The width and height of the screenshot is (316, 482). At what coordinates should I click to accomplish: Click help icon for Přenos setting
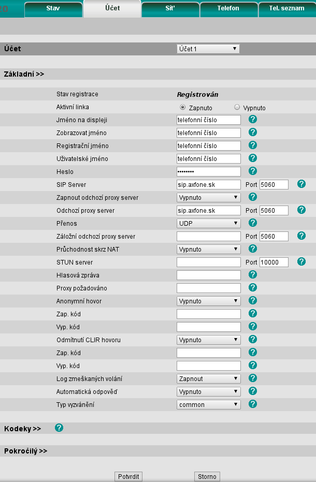tap(253, 223)
